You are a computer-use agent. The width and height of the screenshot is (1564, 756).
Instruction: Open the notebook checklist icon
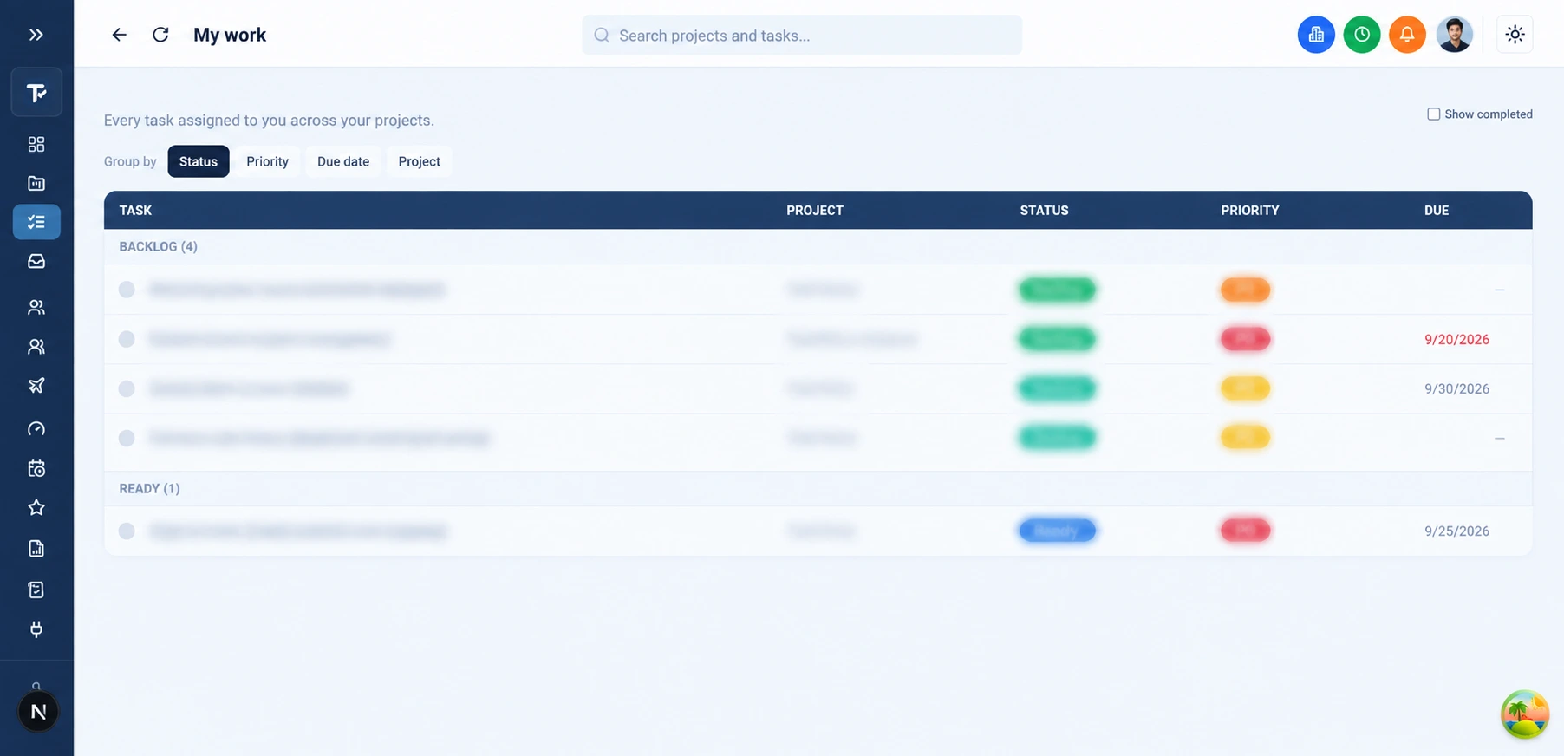36,590
